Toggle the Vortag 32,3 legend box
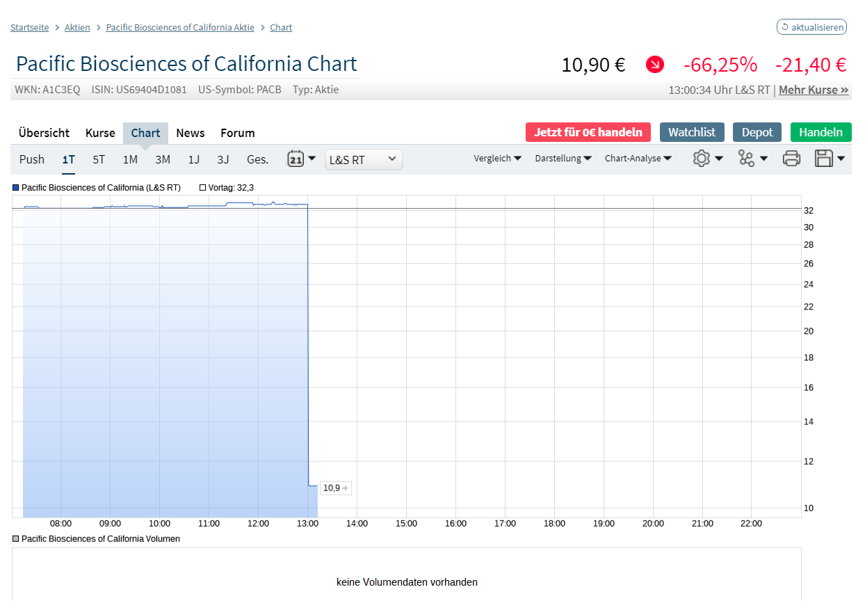The height and width of the screenshot is (601, 865). 202,188
